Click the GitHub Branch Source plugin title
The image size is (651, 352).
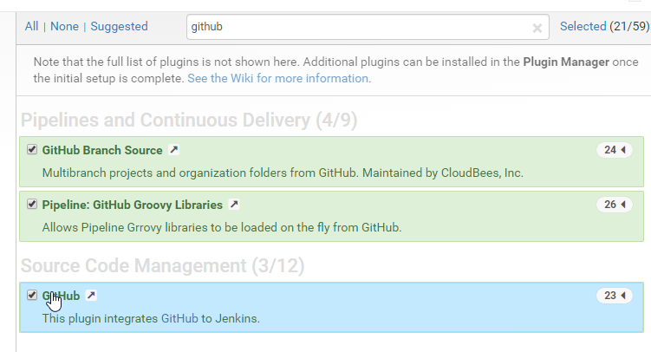(102, 150)
